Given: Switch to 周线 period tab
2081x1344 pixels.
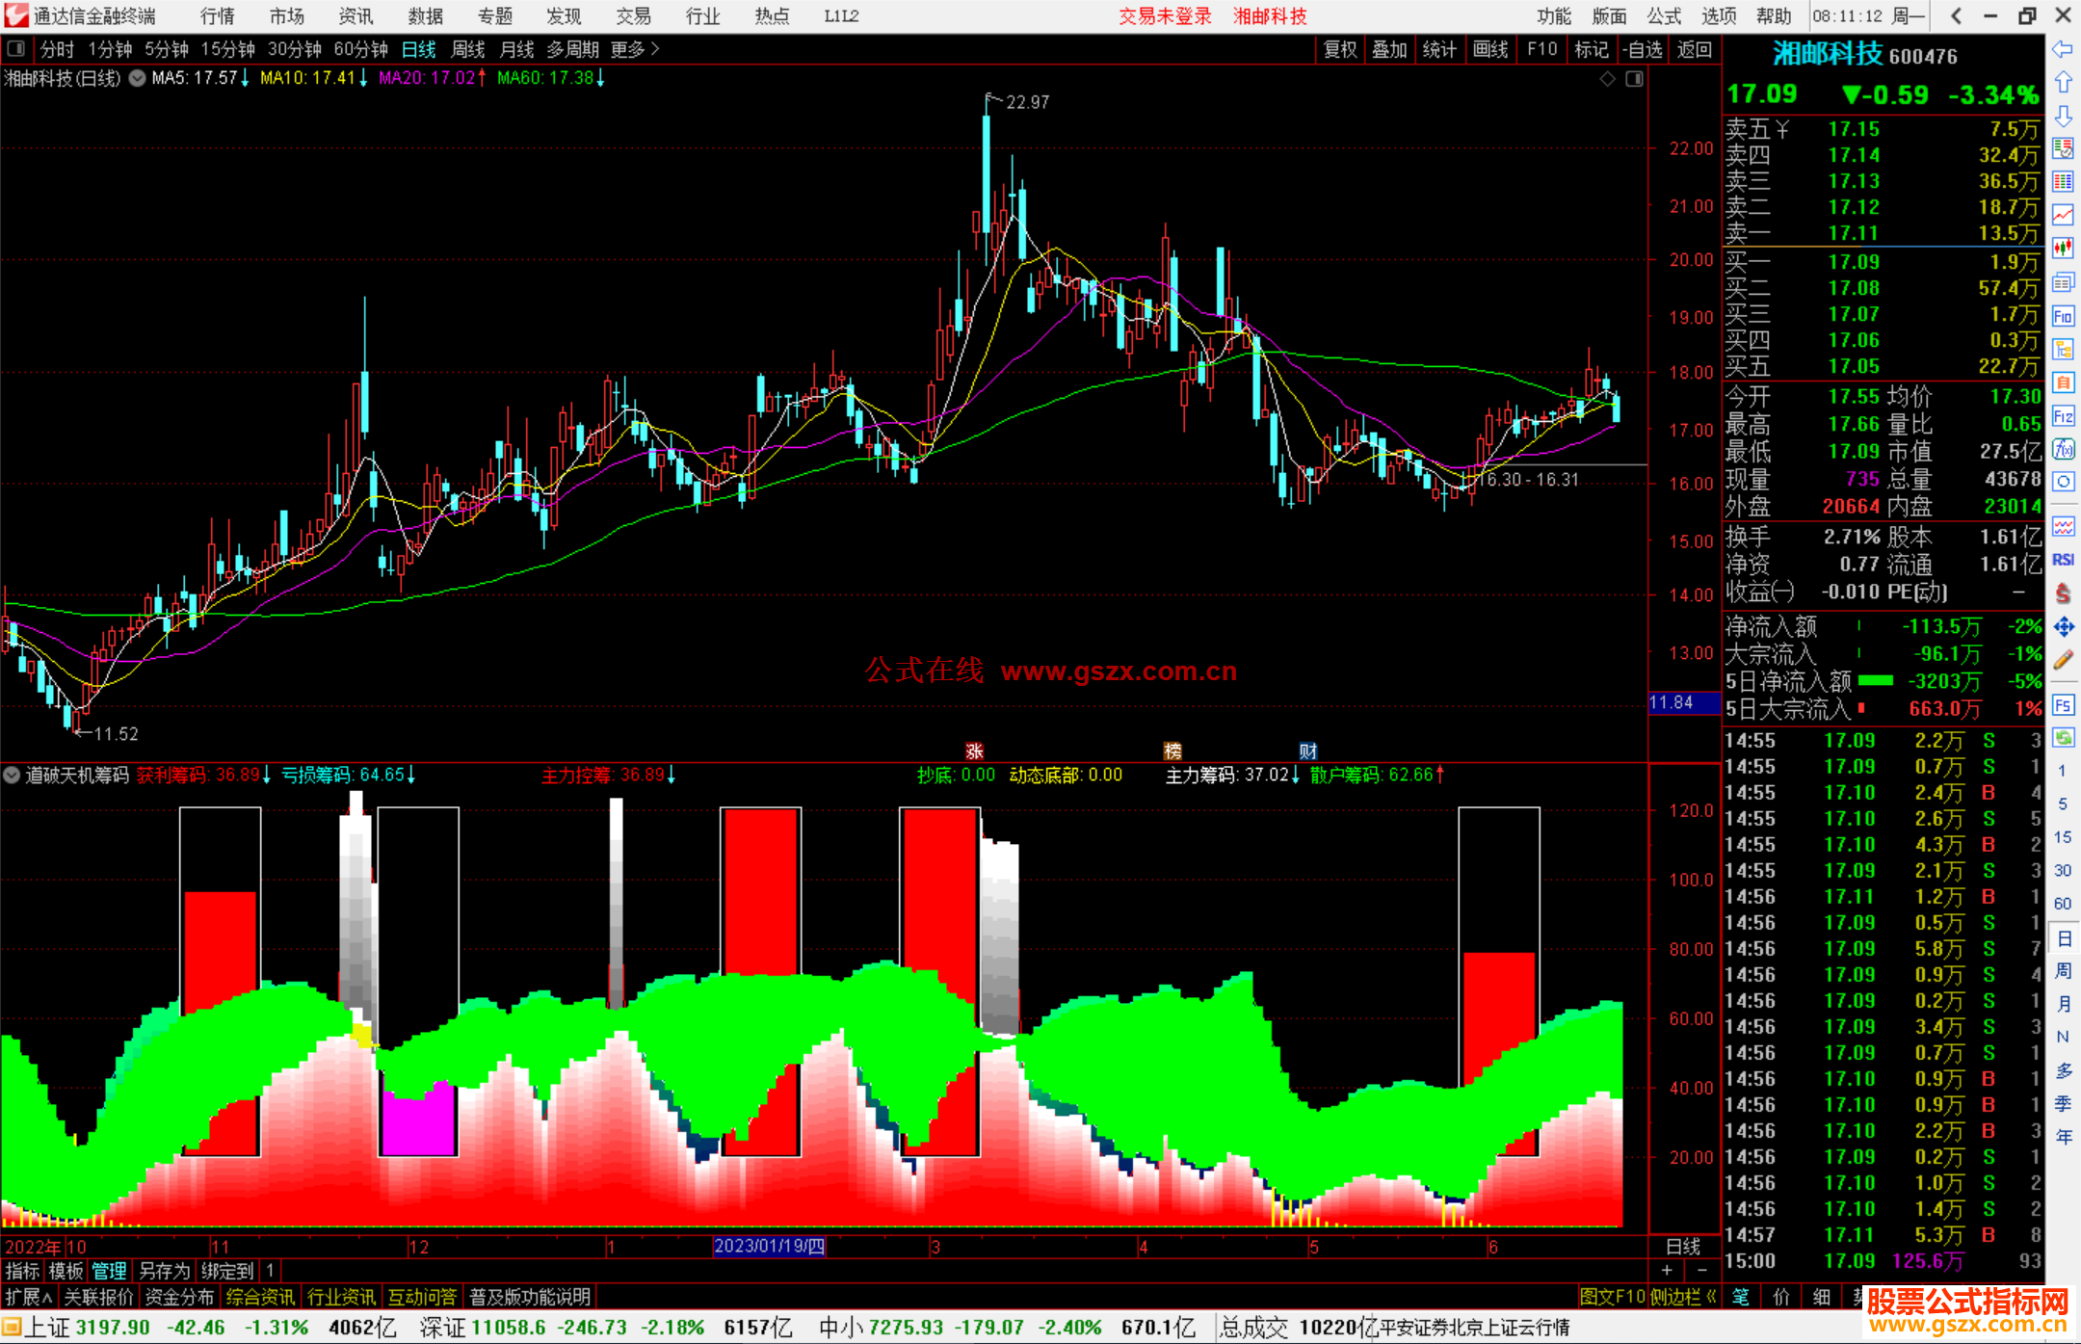Looking at the screenshot, I should (468, 49).
